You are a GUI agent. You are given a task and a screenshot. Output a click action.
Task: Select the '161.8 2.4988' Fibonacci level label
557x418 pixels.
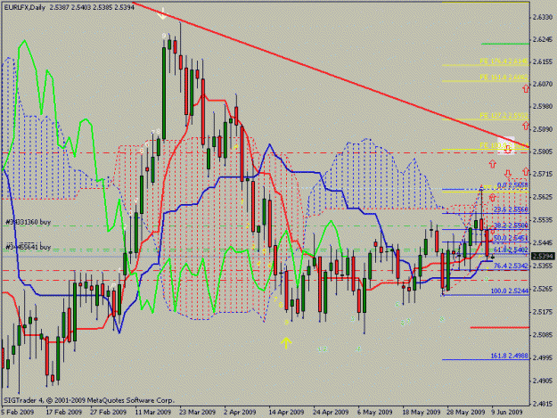coord(510,356)
